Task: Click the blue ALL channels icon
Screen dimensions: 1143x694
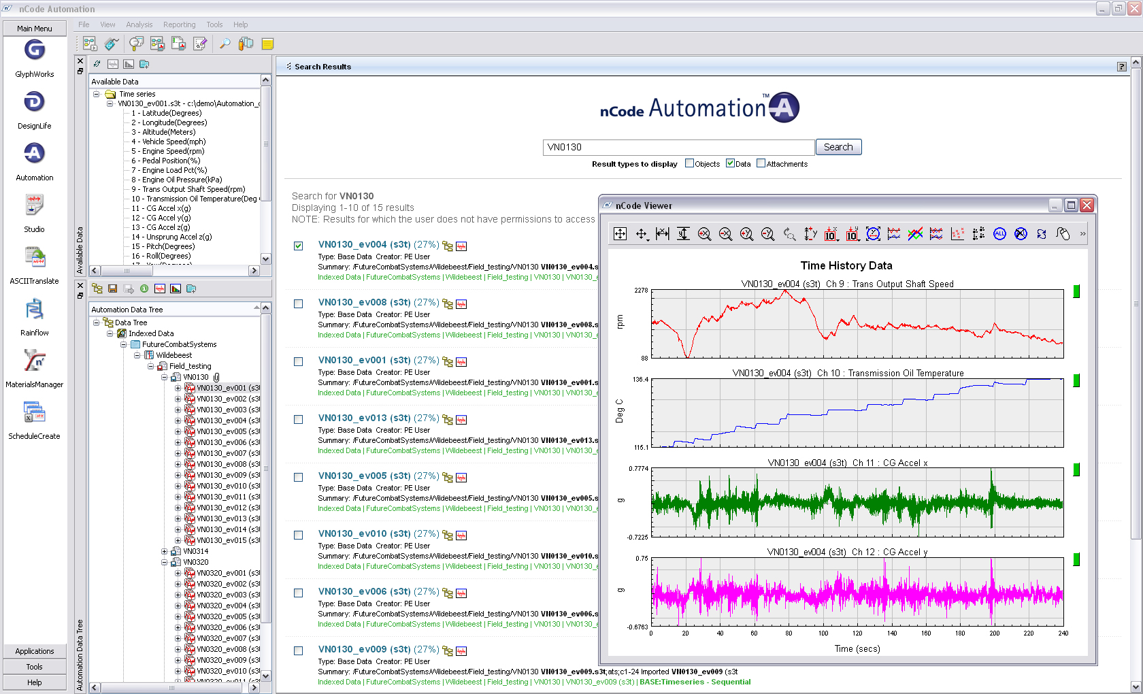Action: pyautogui.click(x=999, y=234)
